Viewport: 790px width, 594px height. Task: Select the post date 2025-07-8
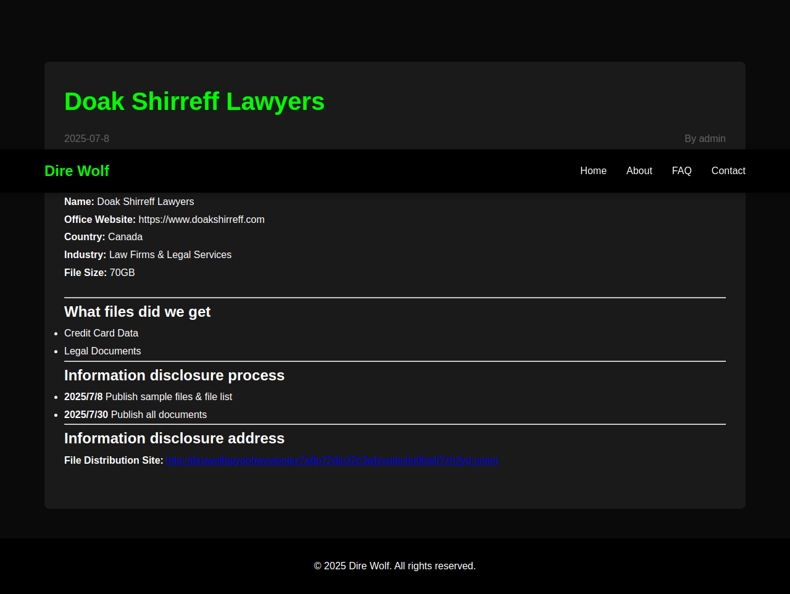point(86,139)
